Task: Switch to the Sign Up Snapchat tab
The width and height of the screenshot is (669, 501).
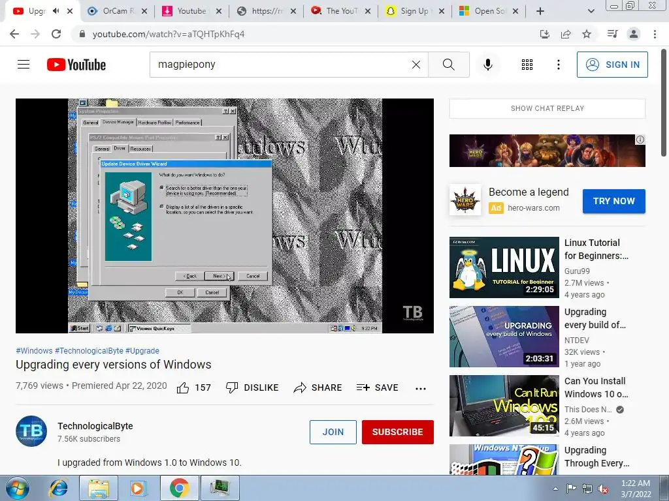Action: 414,11
